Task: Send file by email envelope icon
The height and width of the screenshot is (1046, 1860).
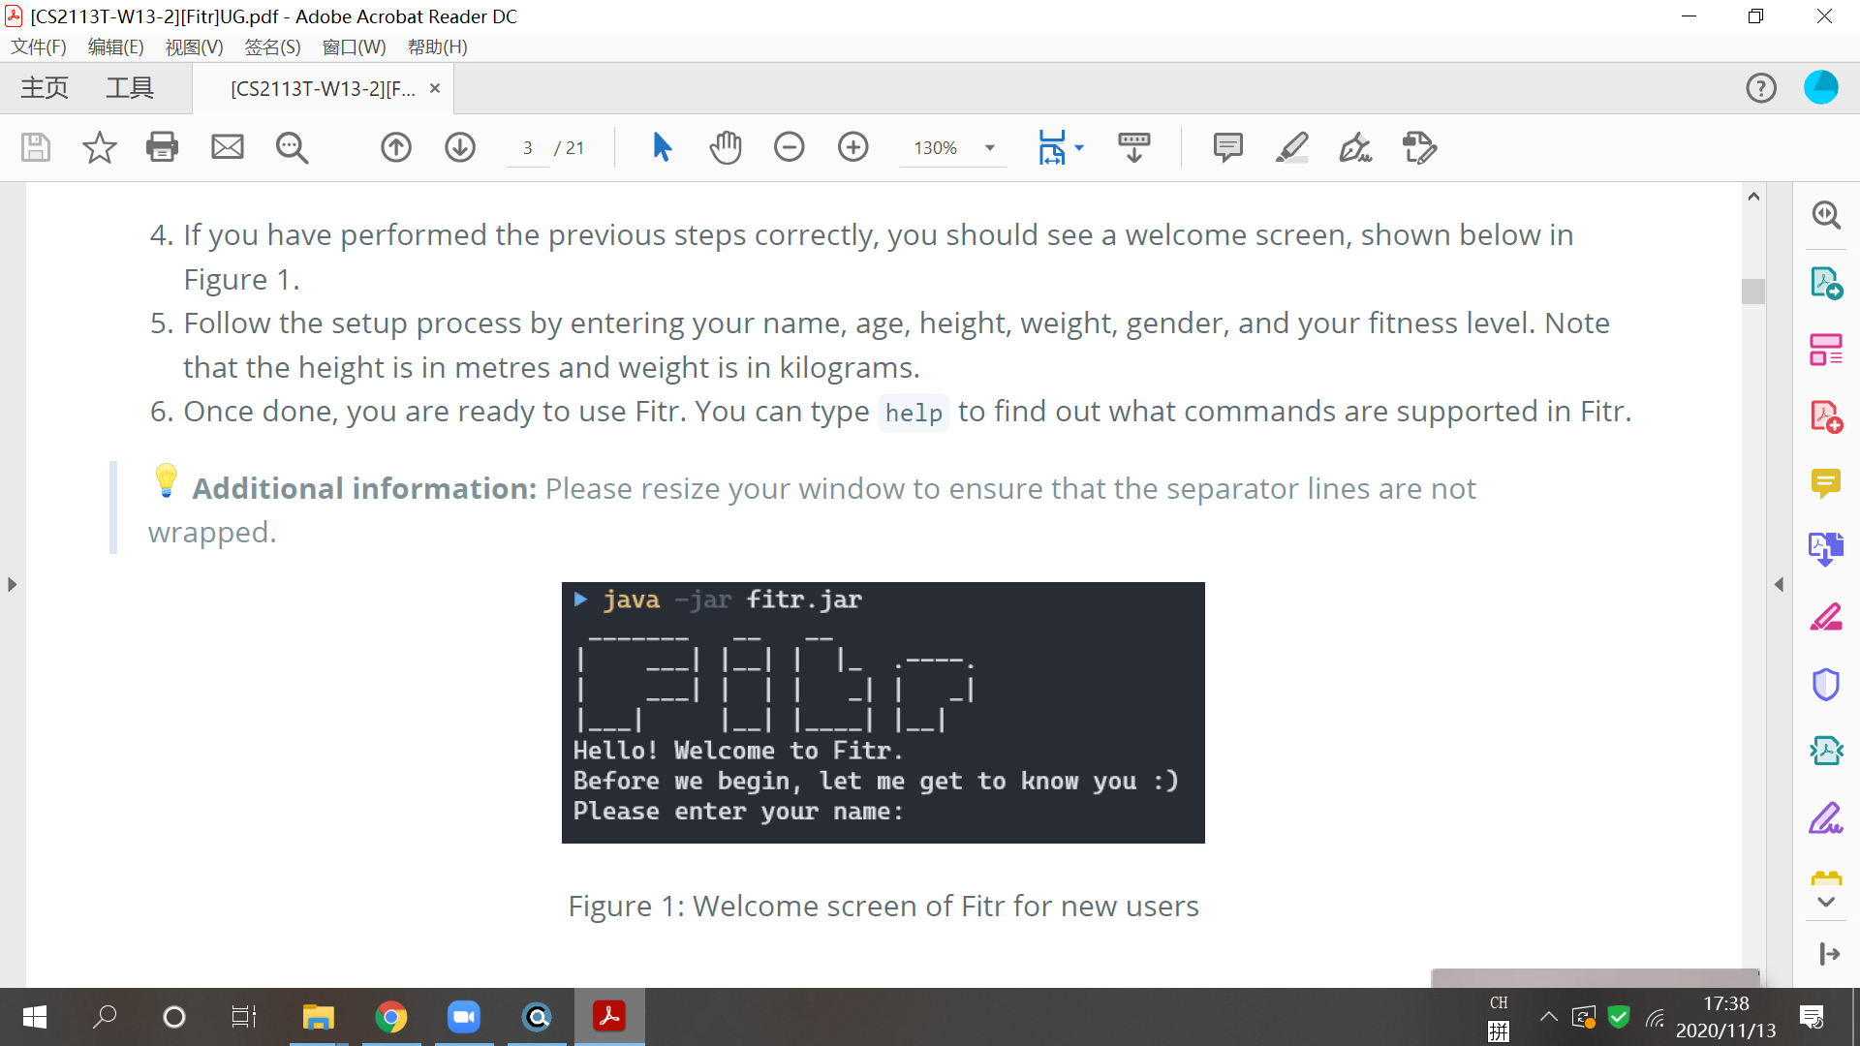Action: click(x=228, y=147)
